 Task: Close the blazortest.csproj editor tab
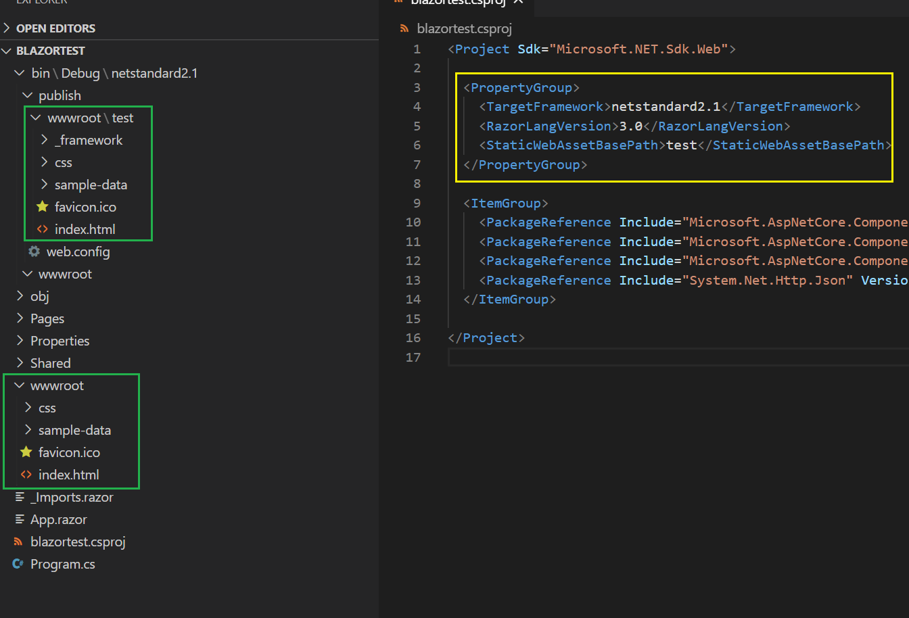517,3
